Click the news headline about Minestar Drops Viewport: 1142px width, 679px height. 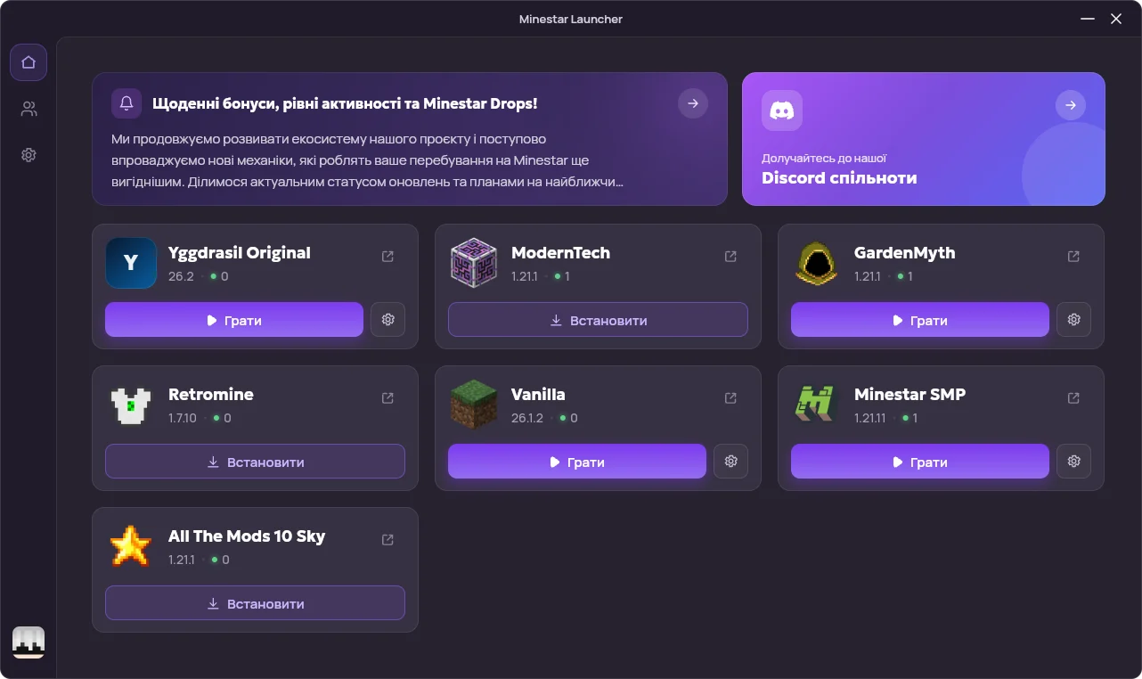click(x=345, y=103)
